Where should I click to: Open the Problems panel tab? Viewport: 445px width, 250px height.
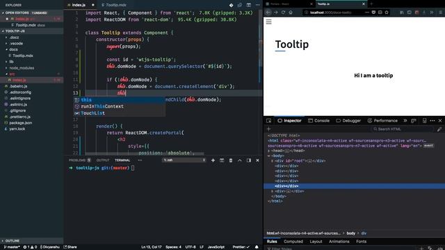click(x=79, y=160)
